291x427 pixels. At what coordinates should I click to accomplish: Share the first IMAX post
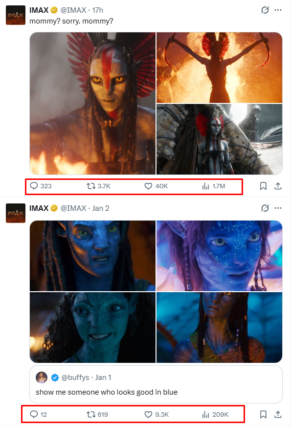coord(278,186)
